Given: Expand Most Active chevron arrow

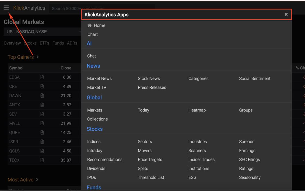Looking at the screenshot, I should pos(37,180).
